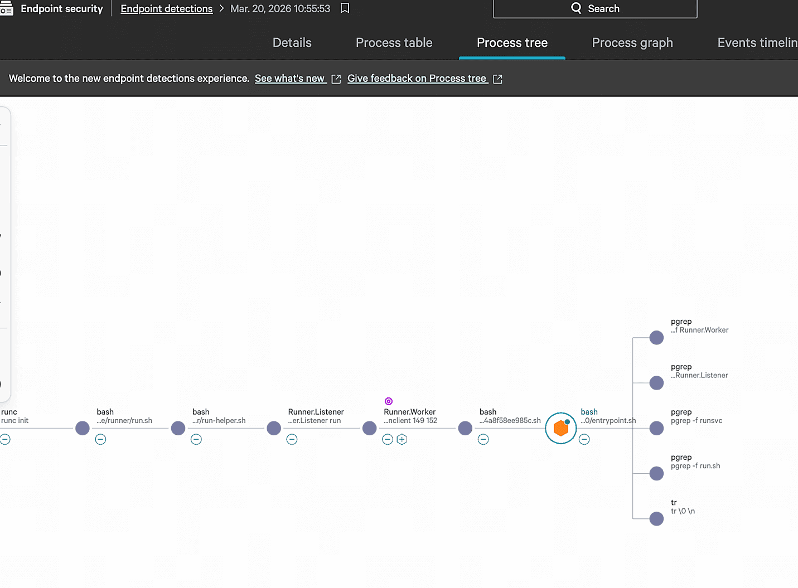Screen dimensions: 798x588
Task: Collapse the entrypoint.sh bash node children
Action: pos(584,439)
